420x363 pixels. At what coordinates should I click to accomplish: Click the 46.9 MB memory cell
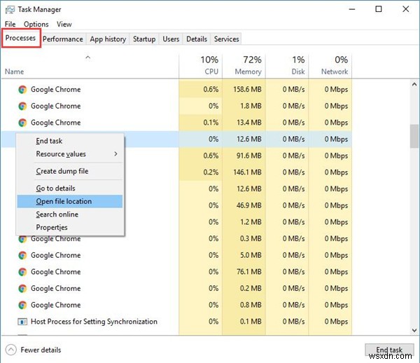click(x=244, y=205)
